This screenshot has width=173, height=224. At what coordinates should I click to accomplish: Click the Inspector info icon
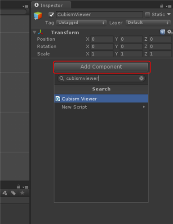36,5
